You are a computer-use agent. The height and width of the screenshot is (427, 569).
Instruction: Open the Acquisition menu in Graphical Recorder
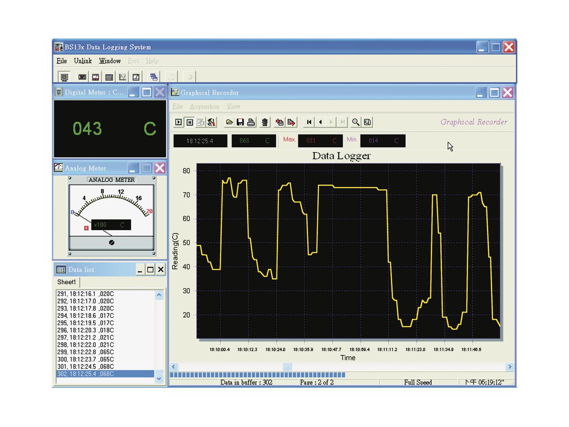(x=204, y=106)
